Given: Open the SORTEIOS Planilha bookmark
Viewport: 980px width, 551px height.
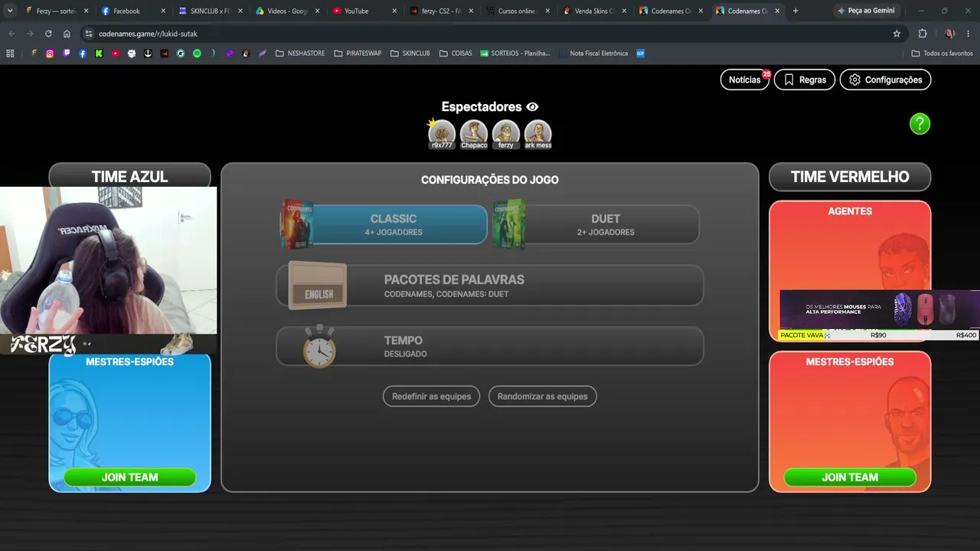Looking at the screenshot, I should (516, 54).
